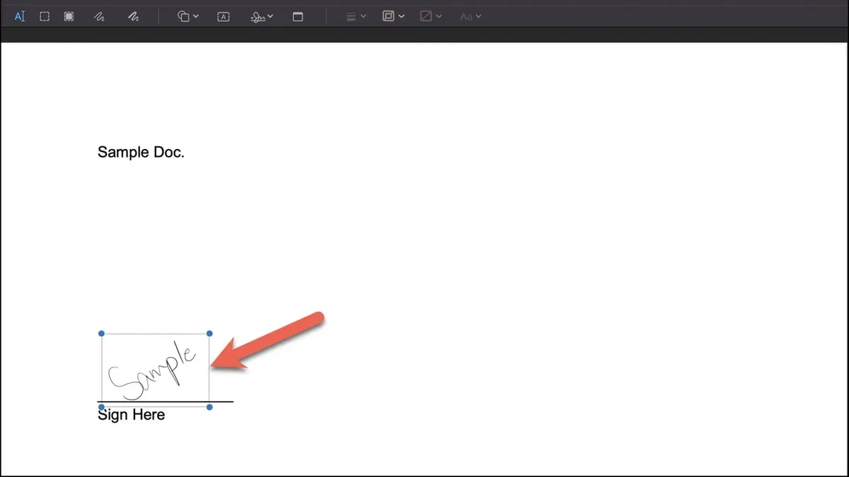Open the Shapes dropdown menu

point(187,16)
